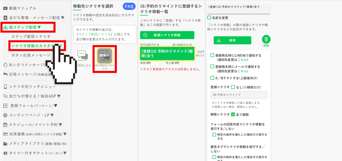Check 名前を変更 checkbox
Image resolution: width=342 pixels, height=161 pixels.
(x=209, y=18)
